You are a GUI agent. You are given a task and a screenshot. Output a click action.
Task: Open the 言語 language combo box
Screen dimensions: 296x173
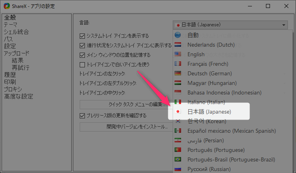(x=230, y=25)
